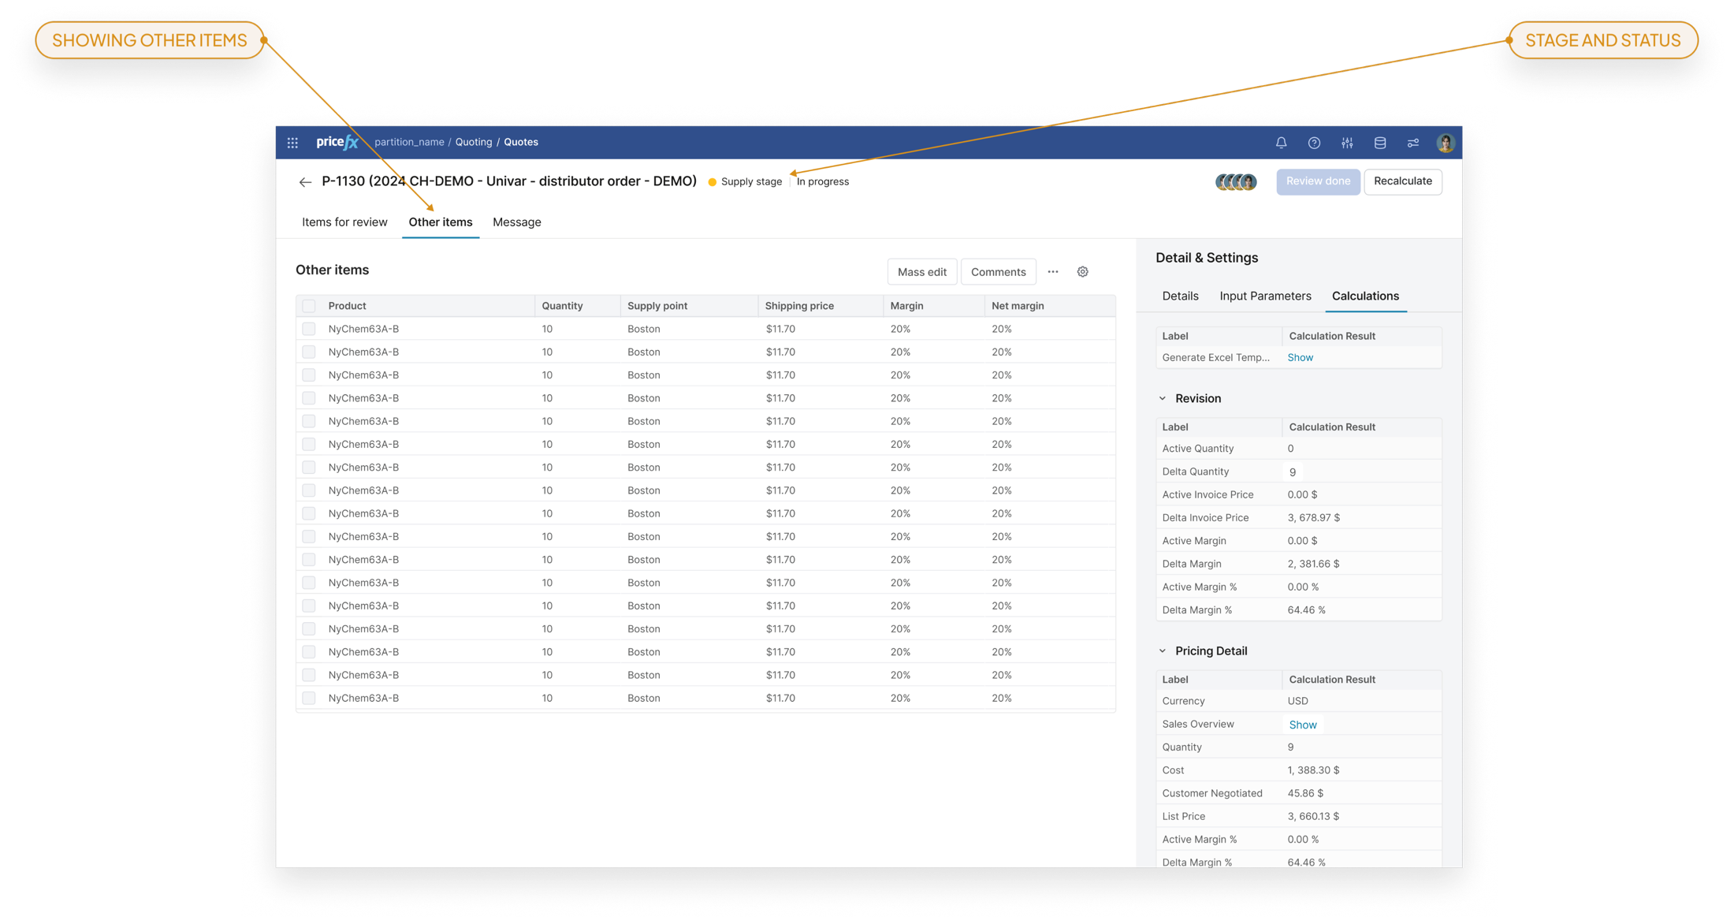Check the second NyChem63A-B row checkbox

click(x=309, y=352)
